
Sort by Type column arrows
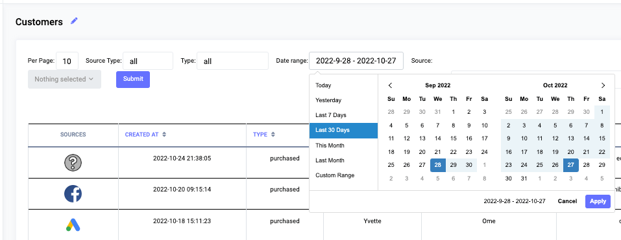click(273, 135)
